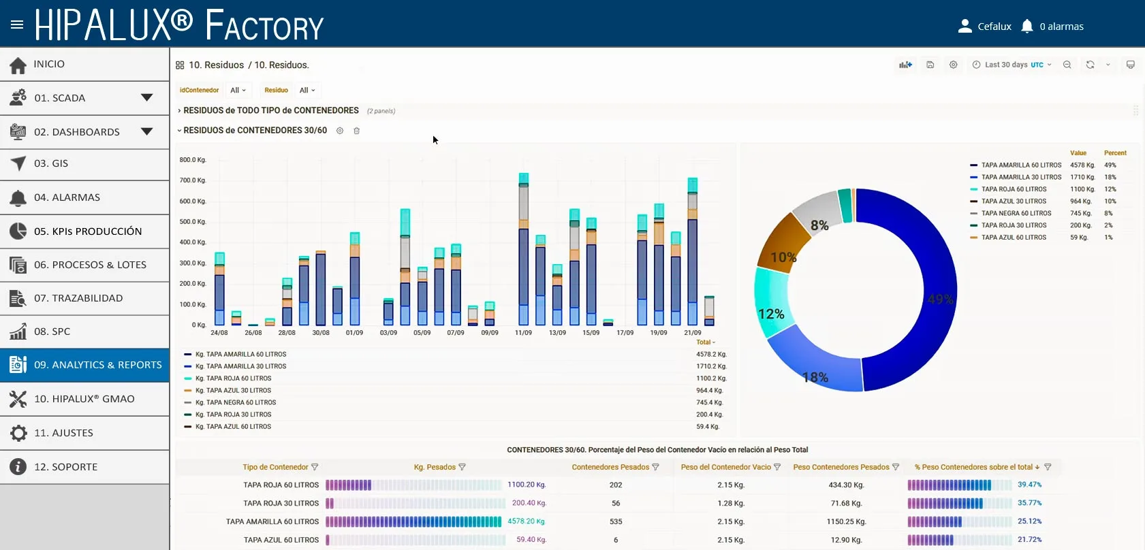Open the Last 30 days time range picker
This screenshot has height=550, width=1145.
point(1011,65)
